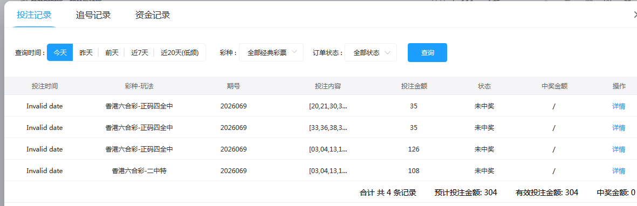
Task: Click bet content [33,36,38,3...
Action: (x=328, y=128)
